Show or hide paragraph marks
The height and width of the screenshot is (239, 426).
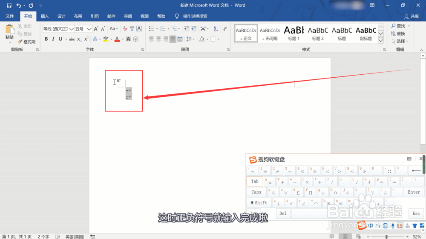point(225,29)
